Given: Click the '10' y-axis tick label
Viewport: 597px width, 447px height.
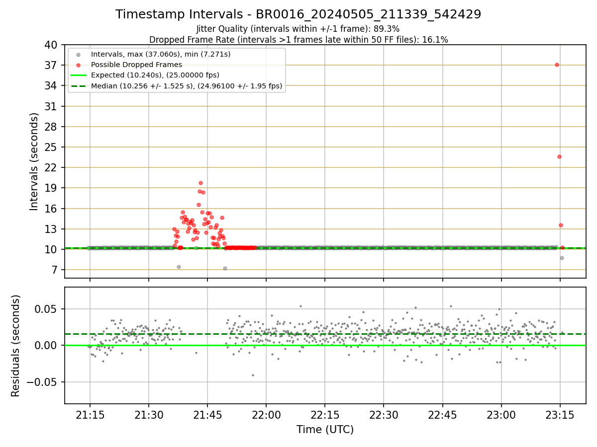Looking at the screenshot, I should tap(52, 249).
